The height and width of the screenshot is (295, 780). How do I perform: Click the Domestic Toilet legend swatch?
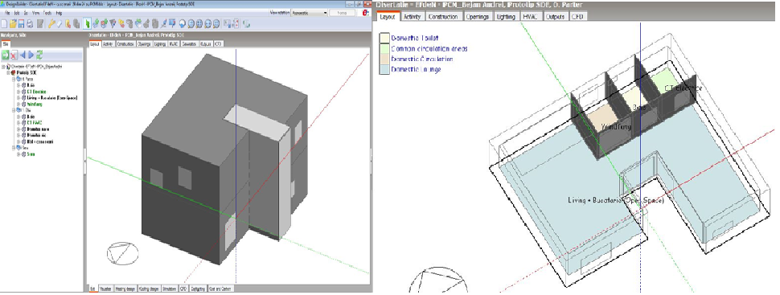tap(384, 38)
